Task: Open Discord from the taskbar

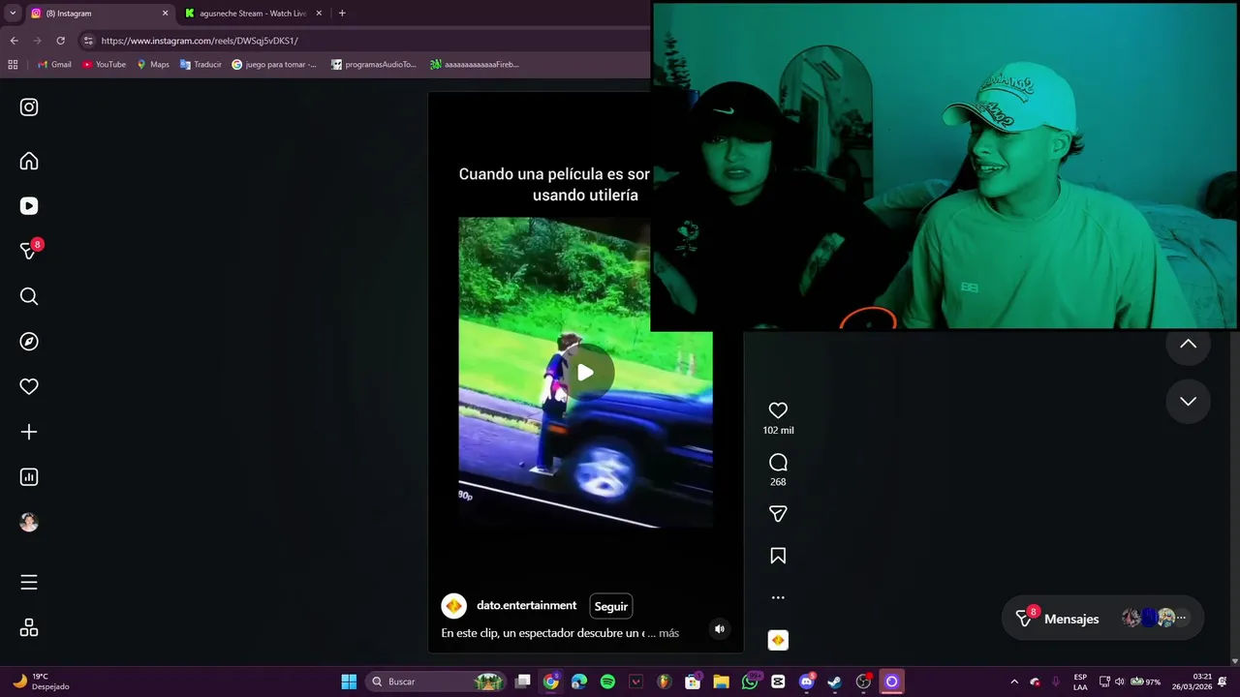Action: point(806,682)
